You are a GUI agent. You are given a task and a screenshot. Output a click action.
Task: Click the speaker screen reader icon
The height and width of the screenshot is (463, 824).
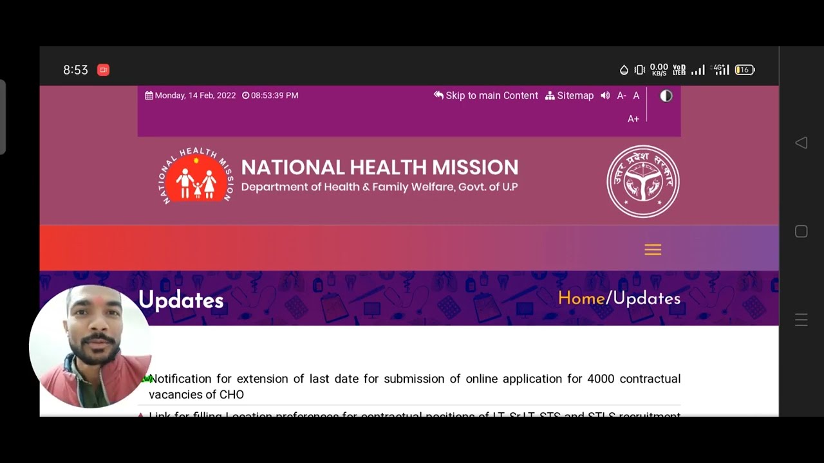(605, 95)
